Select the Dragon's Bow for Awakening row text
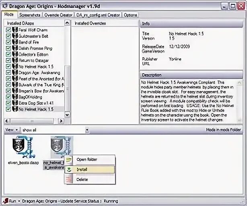This screenshot has width=247, height=206. point(41,91)
